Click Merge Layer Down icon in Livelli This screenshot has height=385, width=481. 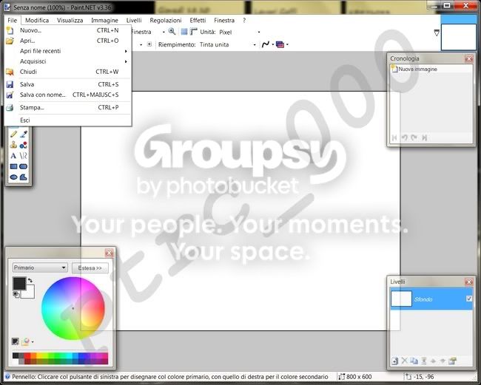click(x=423, y=361)
